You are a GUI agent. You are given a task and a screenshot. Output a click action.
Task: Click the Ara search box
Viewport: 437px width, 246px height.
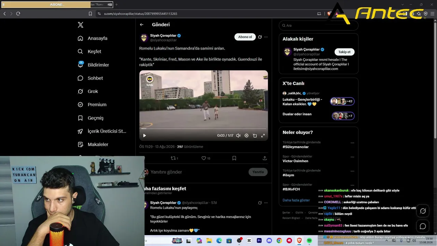(319, 25)
